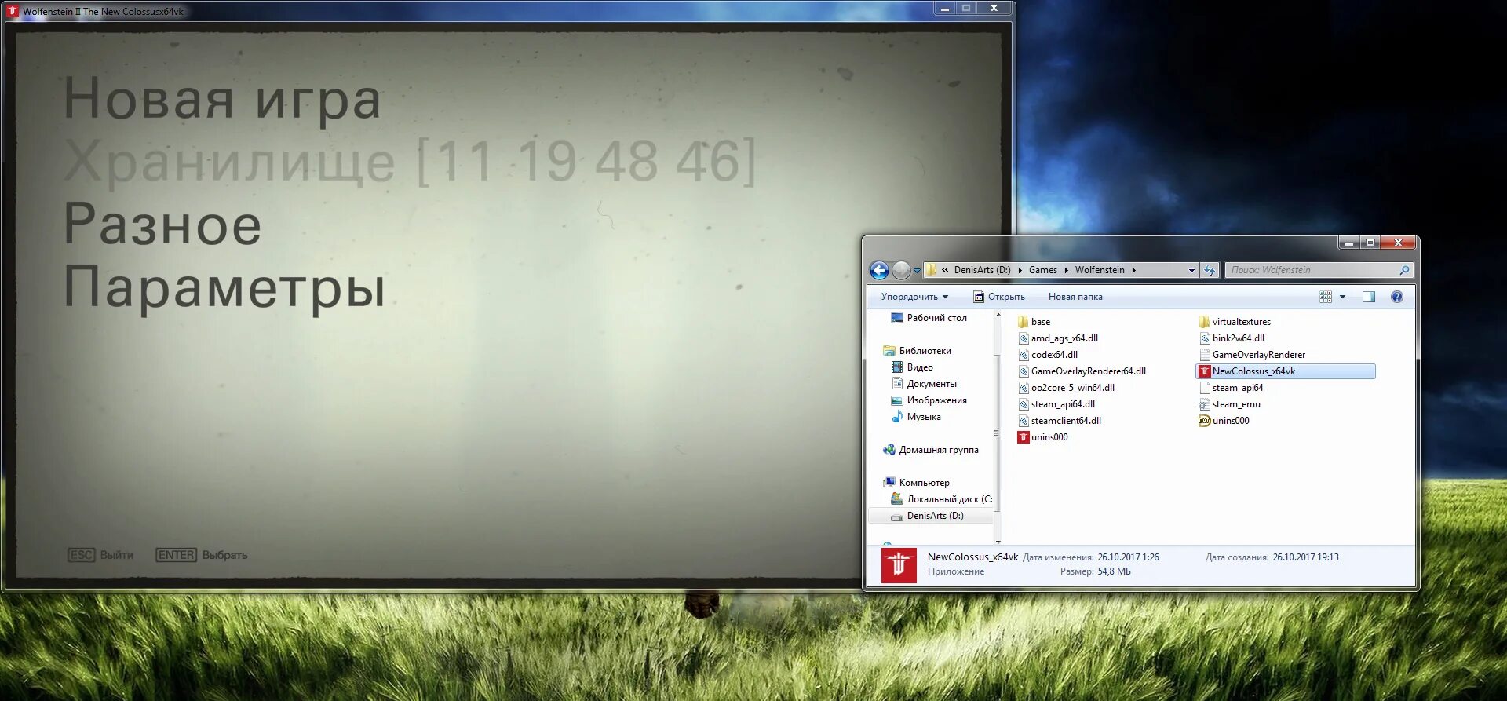Select "Хранилище" entry in the game menu
Viewport: 1507px width, 701px height.
[x=409, y=162]
